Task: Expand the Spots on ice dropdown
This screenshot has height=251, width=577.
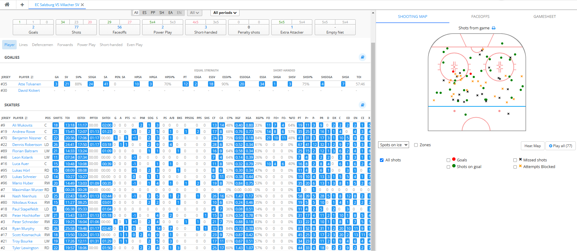Action: pos(394,145)
